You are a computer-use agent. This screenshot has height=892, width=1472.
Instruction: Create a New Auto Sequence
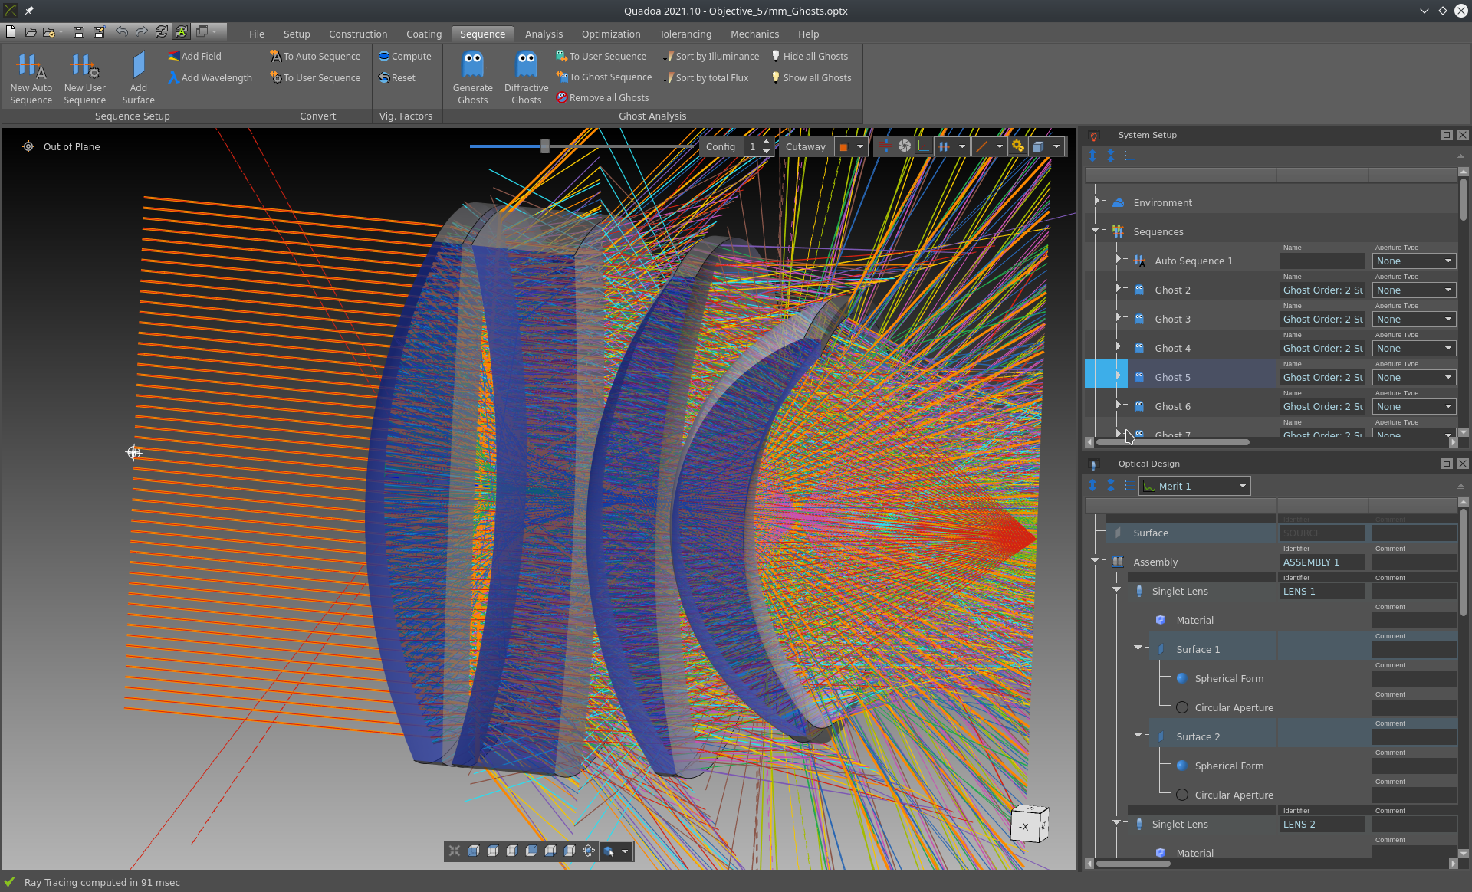[31, 78]
